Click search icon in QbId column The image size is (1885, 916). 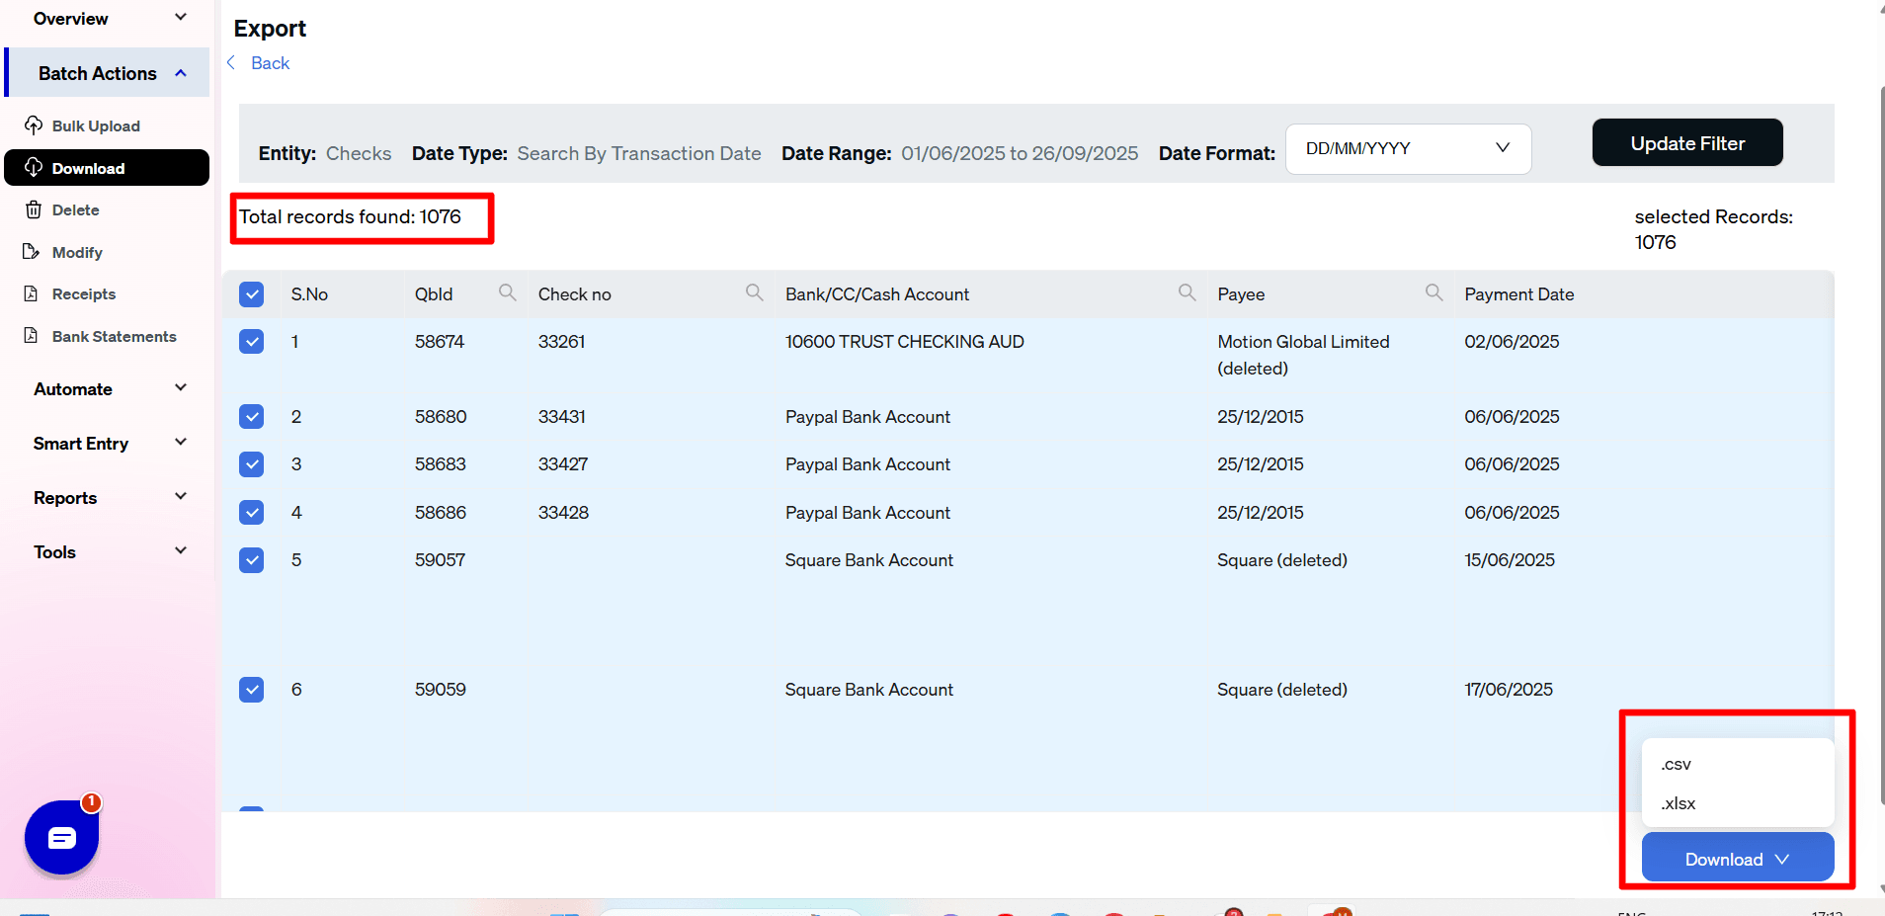[x=507, y=292]
